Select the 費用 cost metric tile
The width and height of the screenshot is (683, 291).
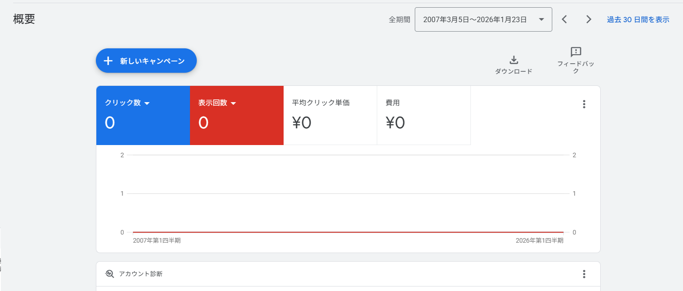click(x=423, y=115)
